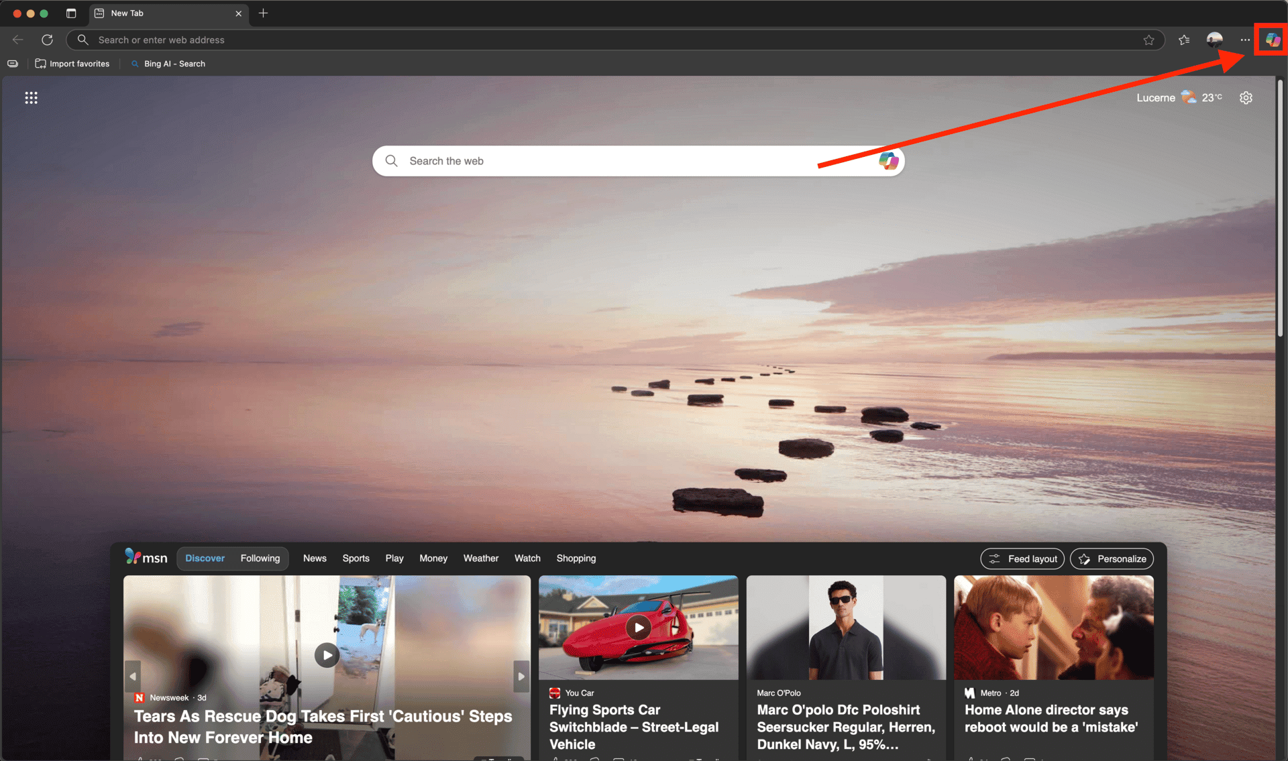Click the Favorites star-list toolbar icon
Image resolution: width=1288 pixels, height=761 pixels.
[x=1184, y=40]
